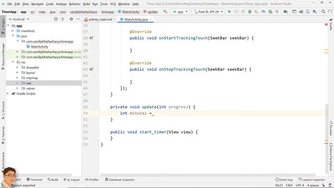334x188 pixels.
Task: Click the Search Everywhere magnifier icon
Action: [x=323, y=11]
